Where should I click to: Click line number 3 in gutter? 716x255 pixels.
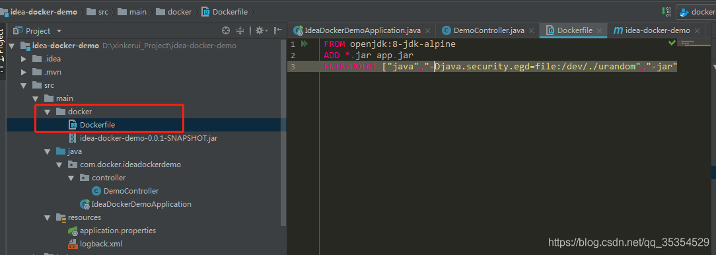[x=293, y=67]
